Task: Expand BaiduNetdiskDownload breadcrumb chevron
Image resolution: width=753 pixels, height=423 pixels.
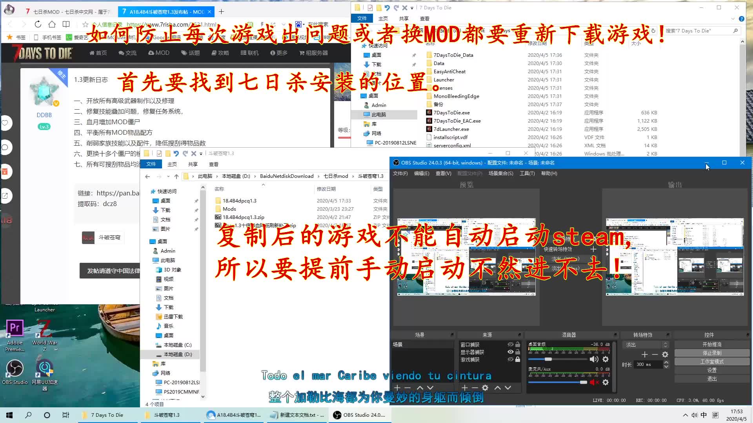Action: coord(318,176)
